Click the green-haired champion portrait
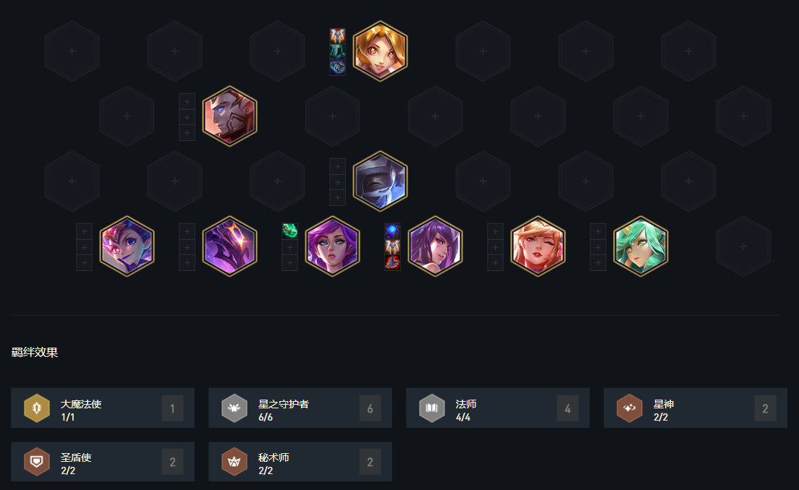The height and width of the screenshot is (490, 799). click(x=641, y=246)
